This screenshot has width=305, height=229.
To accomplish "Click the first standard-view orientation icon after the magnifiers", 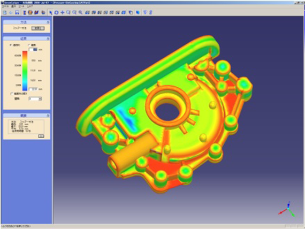I will click(88, 12).
